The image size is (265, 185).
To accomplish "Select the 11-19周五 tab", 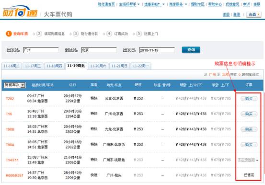I will click(x=76, y=66).
